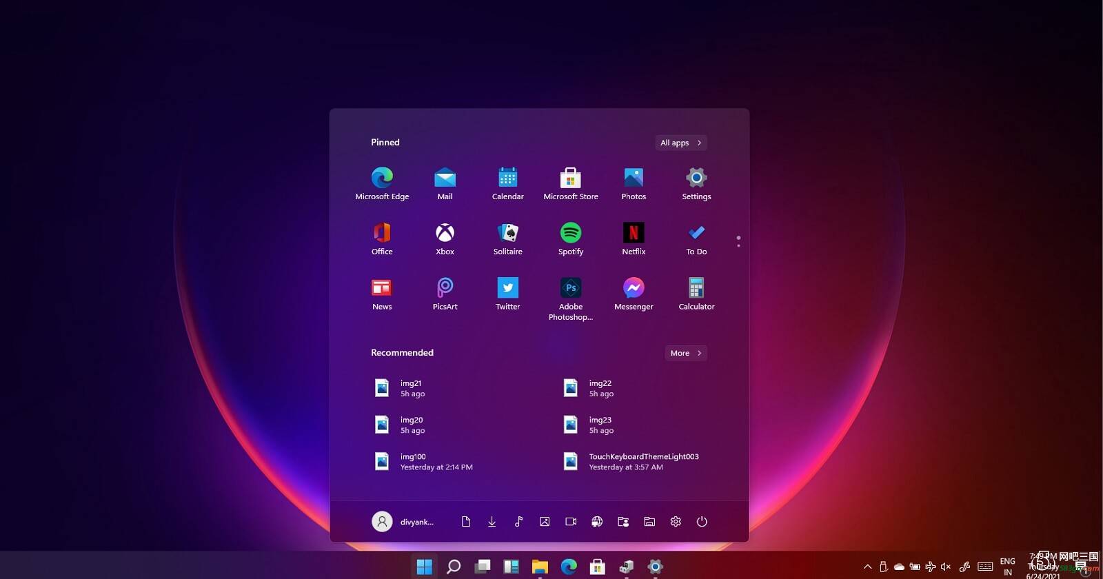The width and height of the screenshot is (1103, 579).
Task: Open Edge from the taskbar
Action: (x=569, y=567)
